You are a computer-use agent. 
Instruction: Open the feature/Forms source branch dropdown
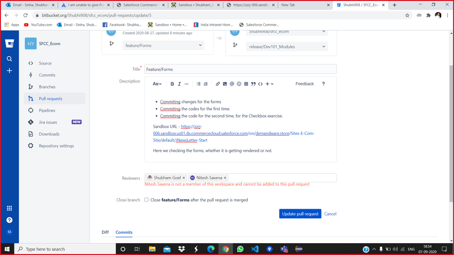pos(163,45)
